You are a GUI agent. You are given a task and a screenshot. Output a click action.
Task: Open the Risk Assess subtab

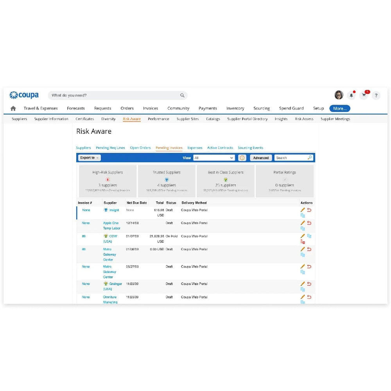304,119
